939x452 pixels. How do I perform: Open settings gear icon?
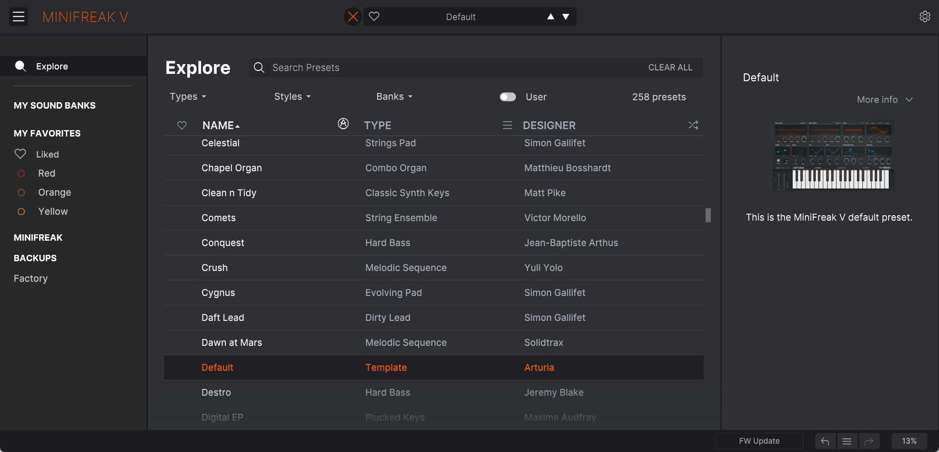point(925,17)
